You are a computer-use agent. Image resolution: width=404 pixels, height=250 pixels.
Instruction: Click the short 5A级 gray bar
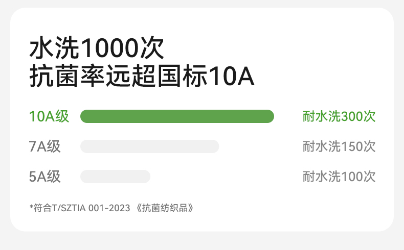click(115, 177)
